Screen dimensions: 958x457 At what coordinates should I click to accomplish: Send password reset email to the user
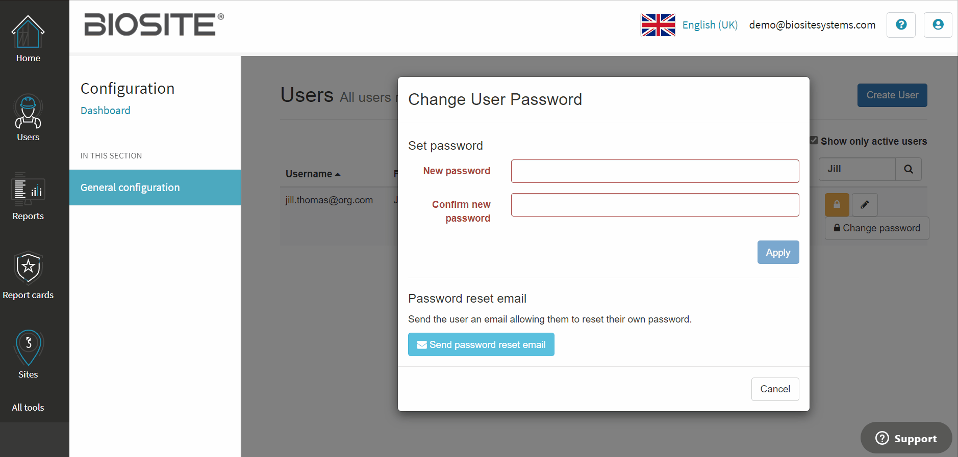pyautogui.click(x=481, y=344)
